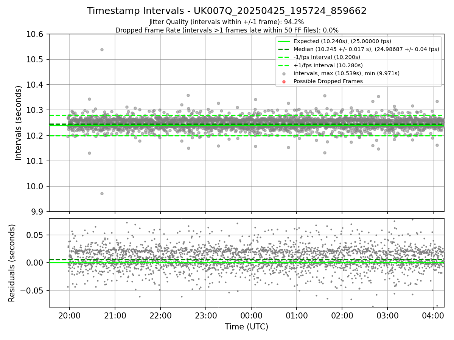The width and height of the screenshot is (454, 340).
Task: Click x-axis tick label "01:00"
Action: click(296, 315)
